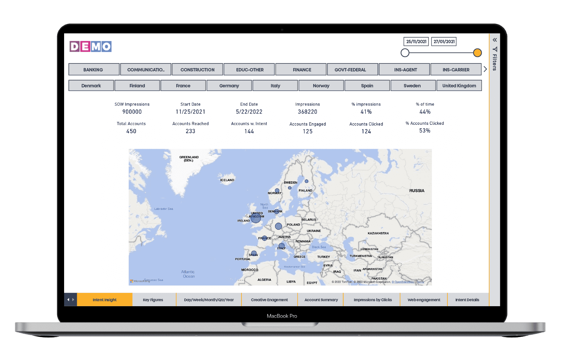Select the United Kingdom bubble on the map

coord(255,219)
